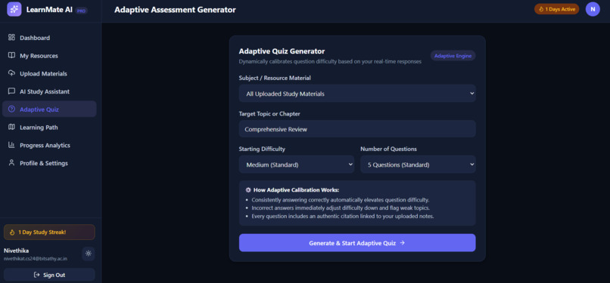Select Adaptive Quiz in the sidebar
The height and width of the screenshot is (283, 610).
pos(49,109)
